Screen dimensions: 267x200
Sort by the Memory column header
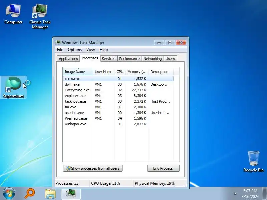click(137, 72)
